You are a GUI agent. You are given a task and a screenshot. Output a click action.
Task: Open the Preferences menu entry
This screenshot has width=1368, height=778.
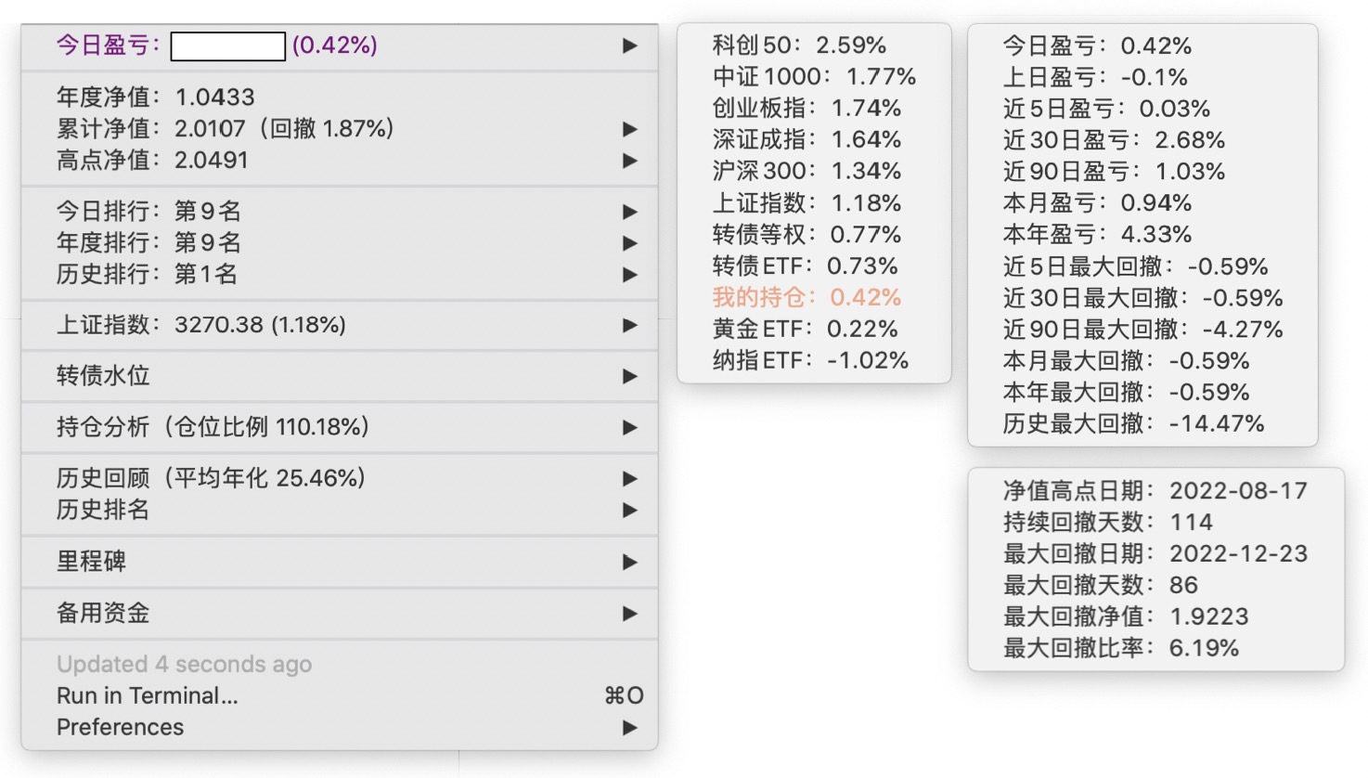(x=121, y=727)
